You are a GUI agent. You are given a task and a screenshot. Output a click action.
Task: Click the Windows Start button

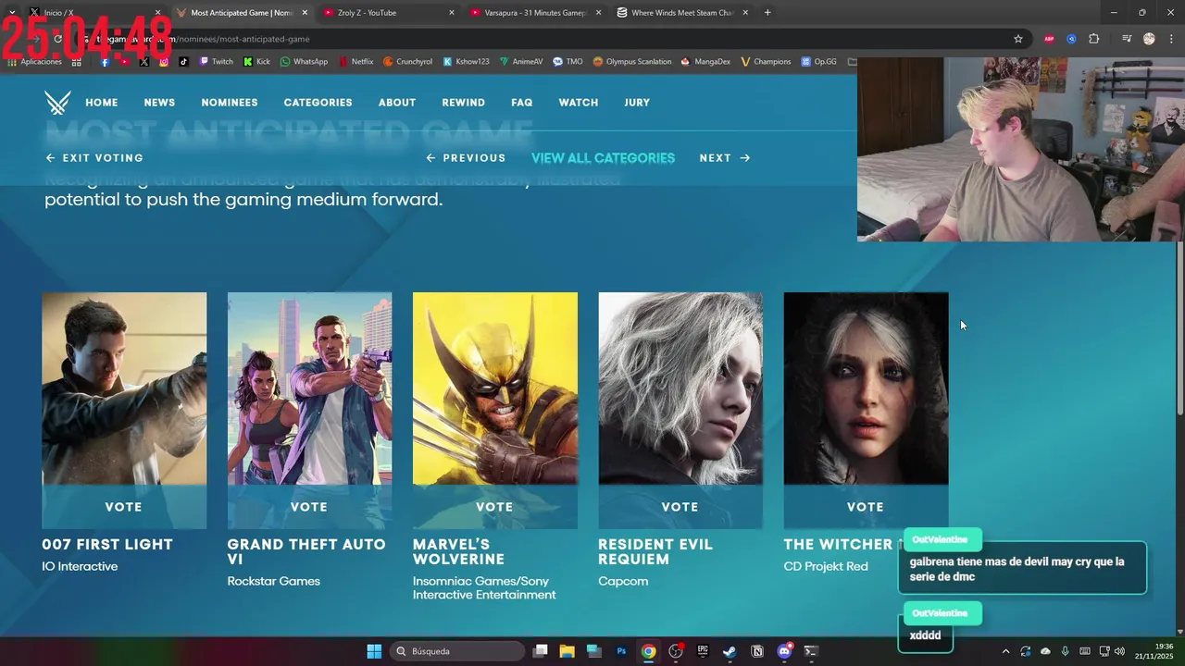click(x=374, y=651)
